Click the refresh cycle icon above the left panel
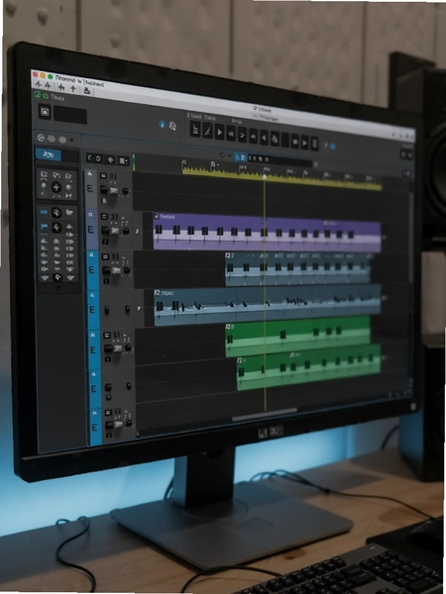 point(41,139)
